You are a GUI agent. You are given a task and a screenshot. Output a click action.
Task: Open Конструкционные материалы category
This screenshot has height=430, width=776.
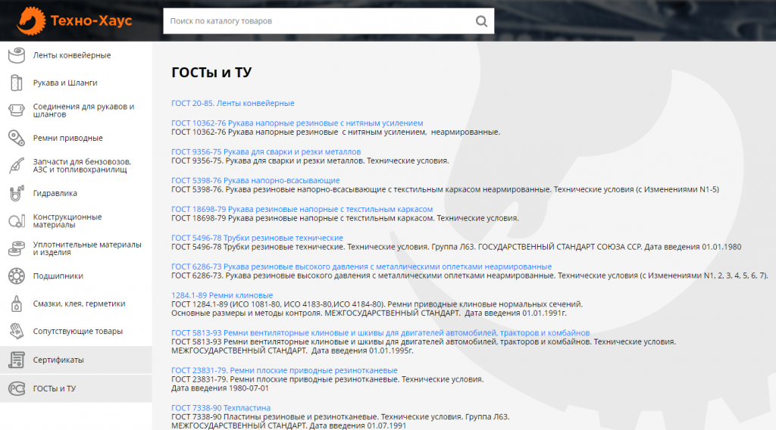[67, 221]
